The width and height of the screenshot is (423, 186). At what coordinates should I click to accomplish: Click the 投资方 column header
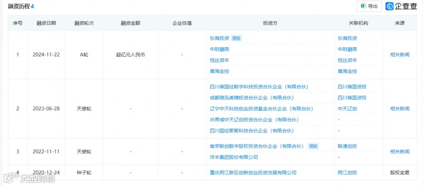[270, 23]
